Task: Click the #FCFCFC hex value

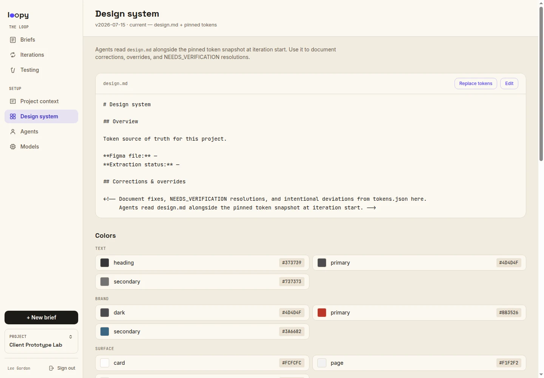Action: (292, 363)
